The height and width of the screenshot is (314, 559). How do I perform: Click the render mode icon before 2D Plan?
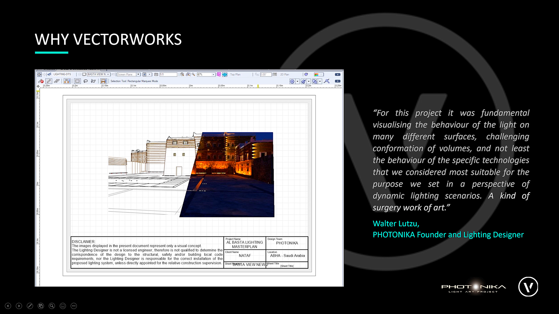tap(275, 74)
